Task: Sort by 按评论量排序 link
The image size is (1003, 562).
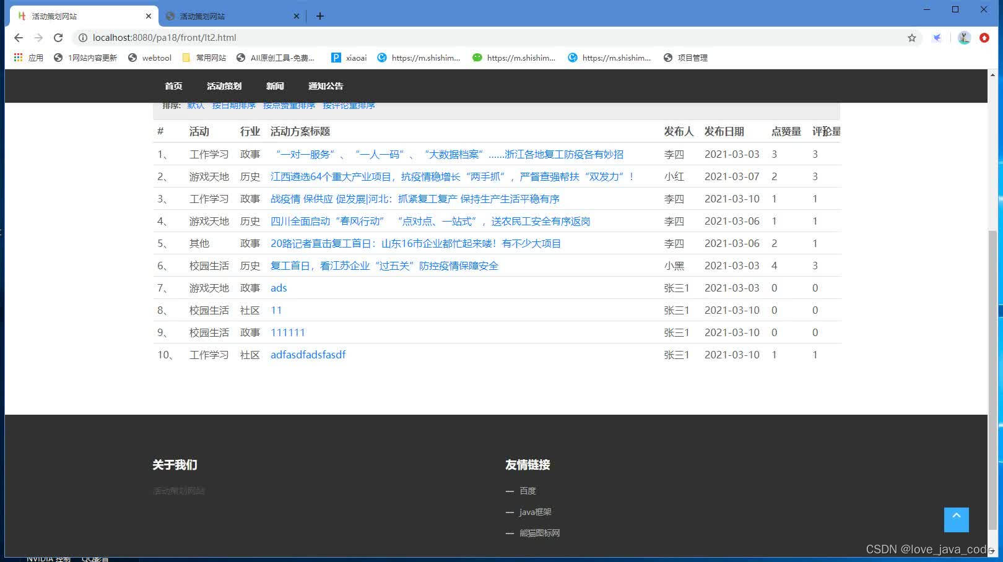Action: [x=349, y=106]
